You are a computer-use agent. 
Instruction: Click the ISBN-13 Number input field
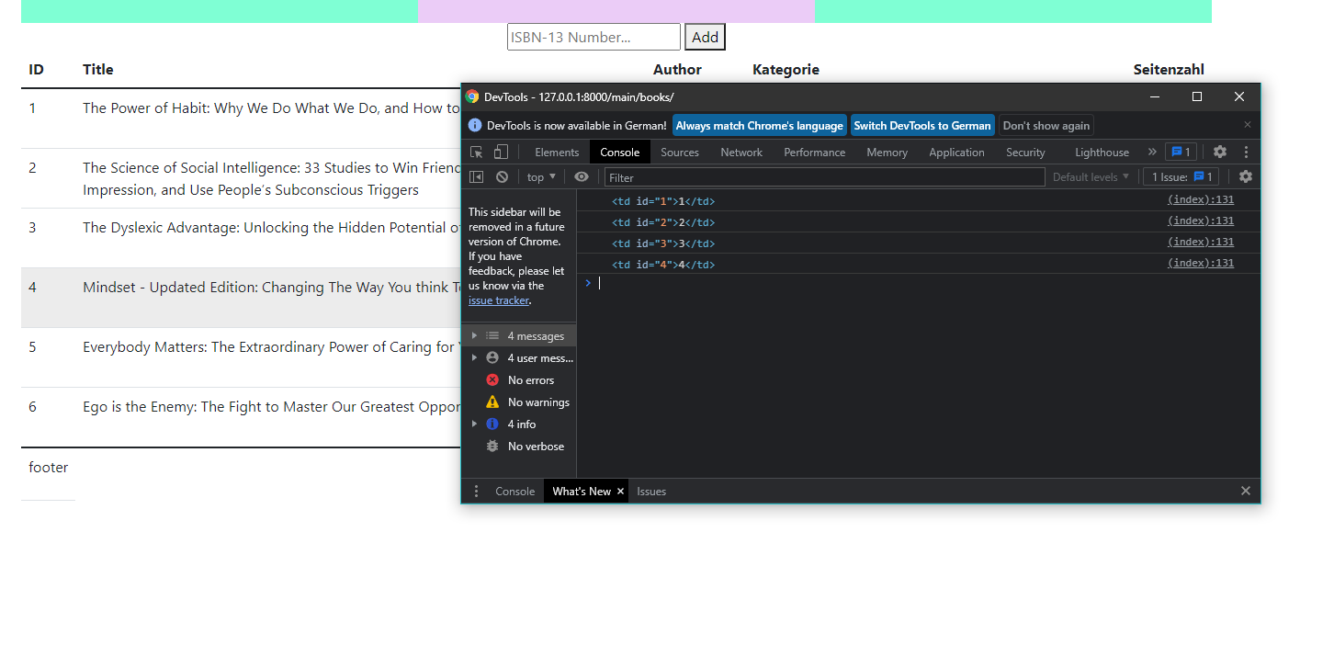pyautogui.click(x=594, y=37)
